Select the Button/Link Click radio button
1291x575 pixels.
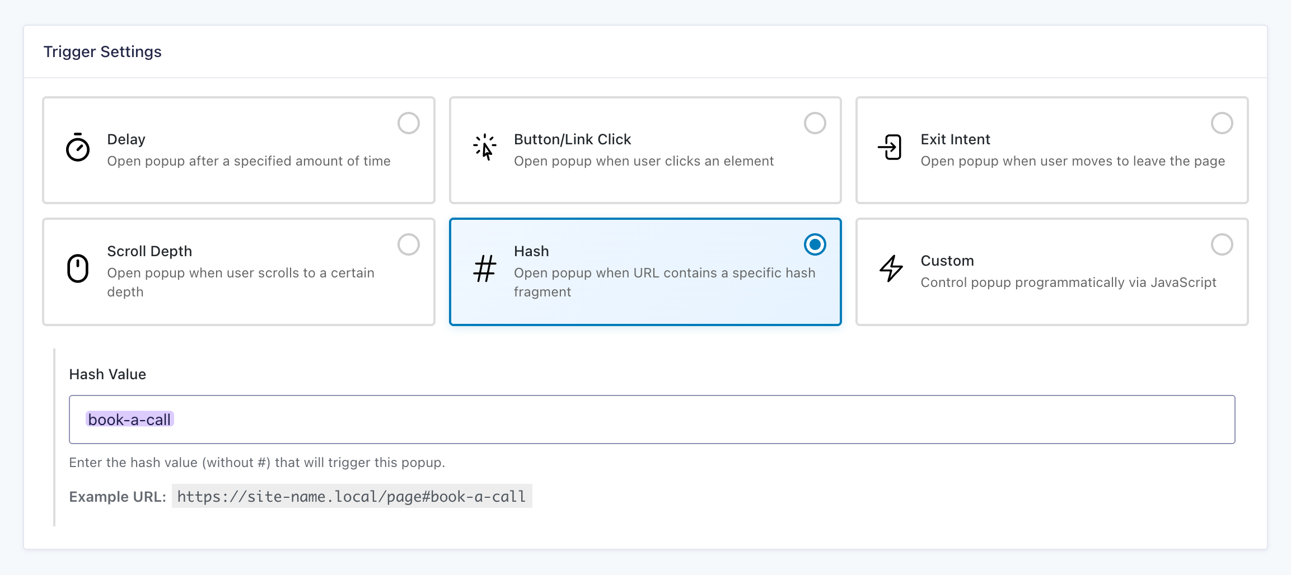815,123
